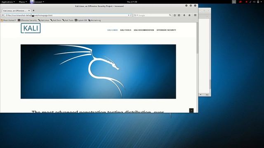The height and width of the screenshot is (148, 264).
Task: Bookmark this page with the star icon
Action: coord(175,15)
